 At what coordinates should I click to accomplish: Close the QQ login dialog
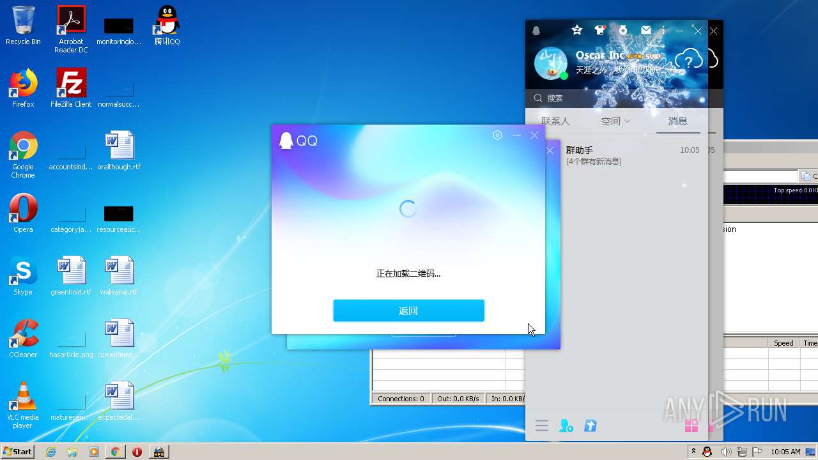point(535,135)
